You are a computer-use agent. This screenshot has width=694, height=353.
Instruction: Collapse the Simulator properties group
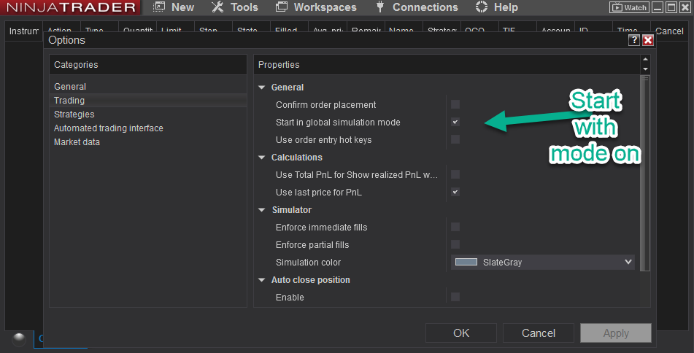(x=262, y=210)
